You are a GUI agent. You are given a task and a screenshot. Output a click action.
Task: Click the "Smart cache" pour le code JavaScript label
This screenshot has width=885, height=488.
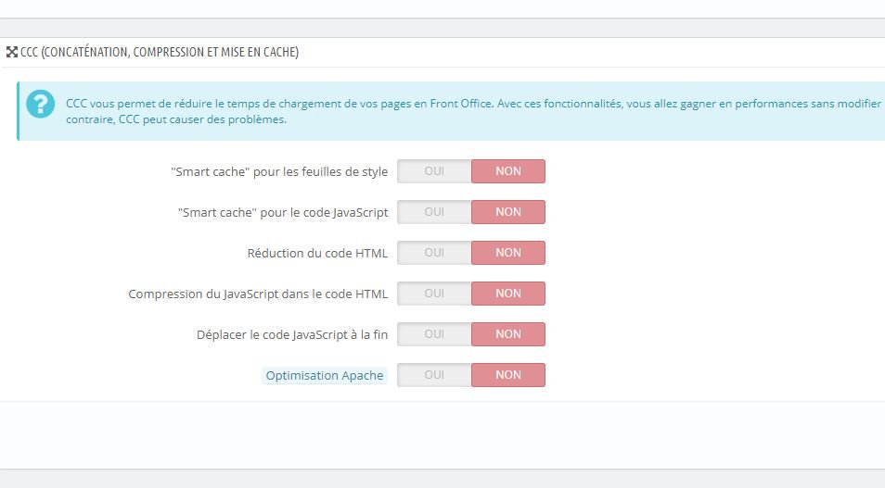(283, 212)
